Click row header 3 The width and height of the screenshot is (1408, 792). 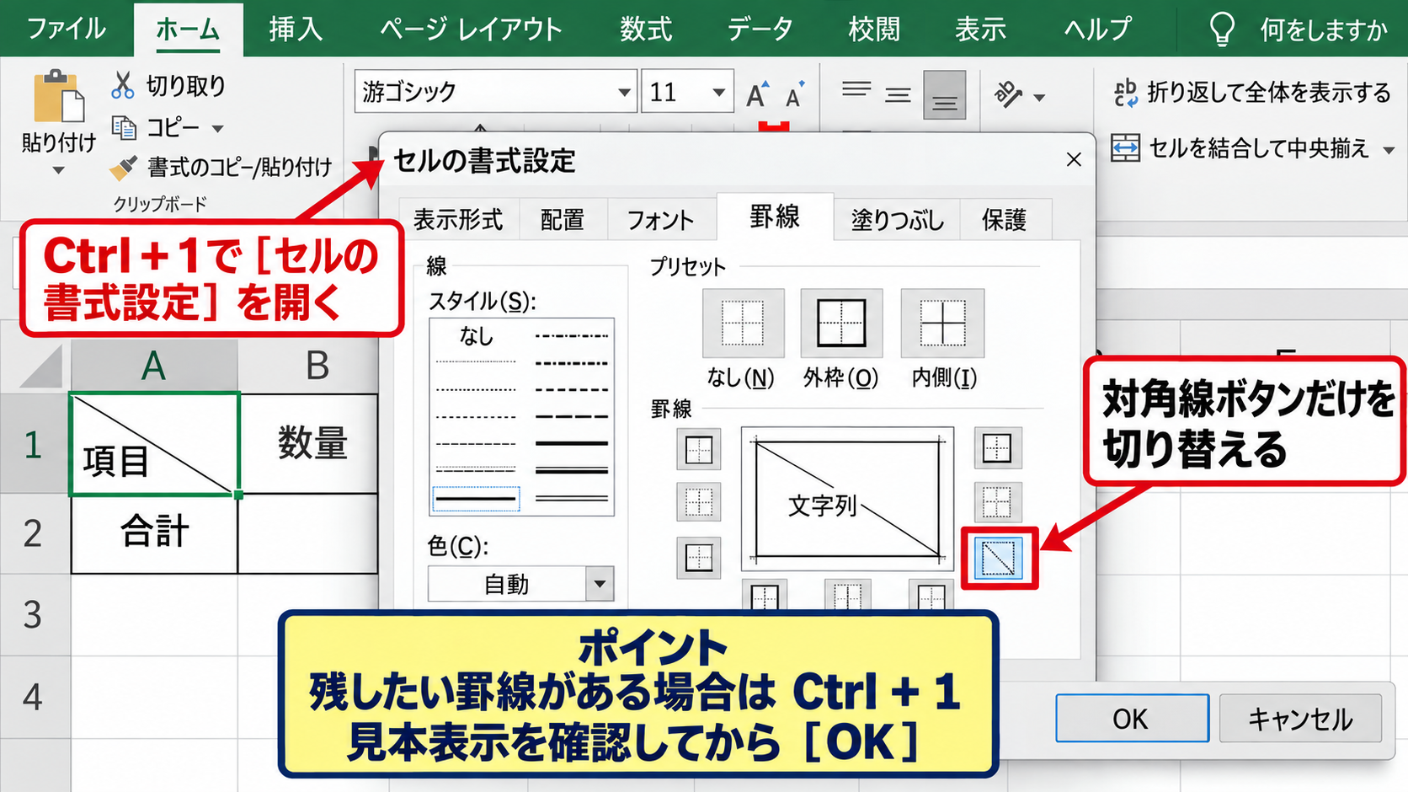(34, 615)
